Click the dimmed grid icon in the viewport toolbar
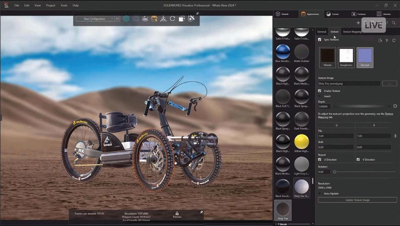Screen dimensions: 400x226 135,19
